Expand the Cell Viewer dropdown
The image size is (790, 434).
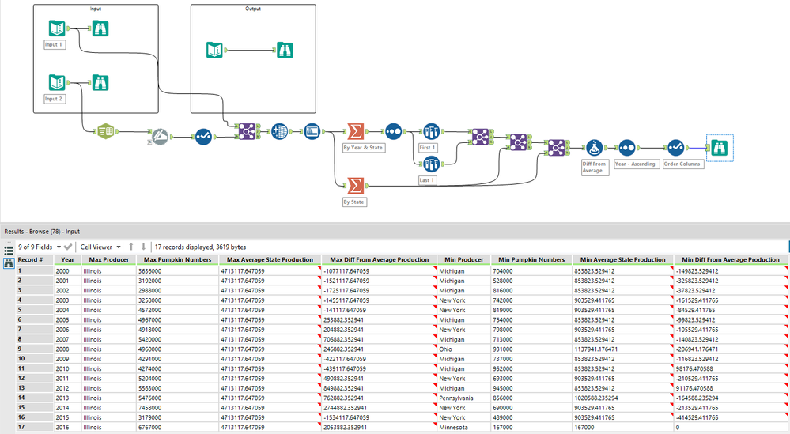[x=100, y=247]
